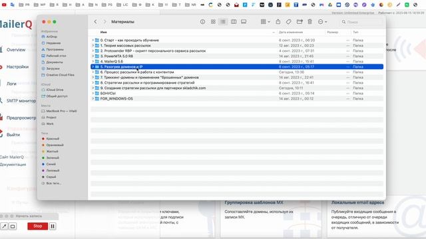Go back in Finder navigation

pyautogui.click(x=95, y=22)
